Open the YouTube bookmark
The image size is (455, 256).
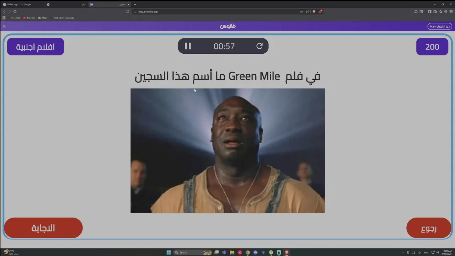click(x=29, y=18)
